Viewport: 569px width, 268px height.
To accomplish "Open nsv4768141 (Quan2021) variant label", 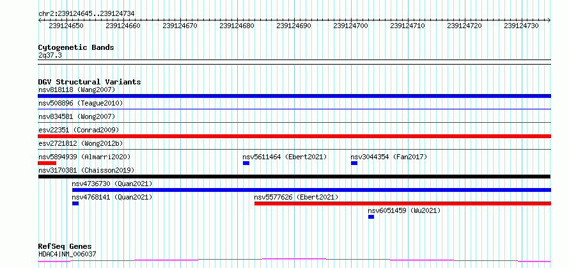I will click(x=112, y=197).
